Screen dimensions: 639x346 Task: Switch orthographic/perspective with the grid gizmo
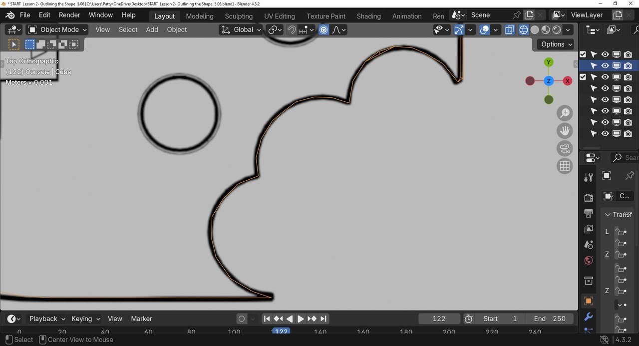(x=565, y=166)
